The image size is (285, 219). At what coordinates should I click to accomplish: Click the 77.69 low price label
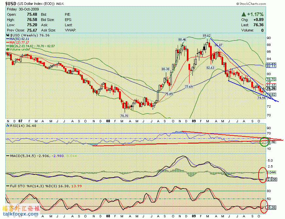(x=189, y=87)
